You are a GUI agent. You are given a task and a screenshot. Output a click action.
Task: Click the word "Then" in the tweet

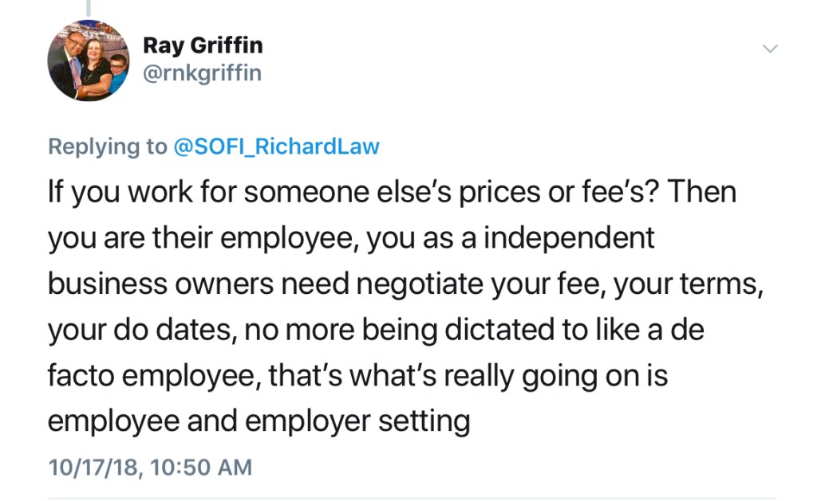point(701,193)
